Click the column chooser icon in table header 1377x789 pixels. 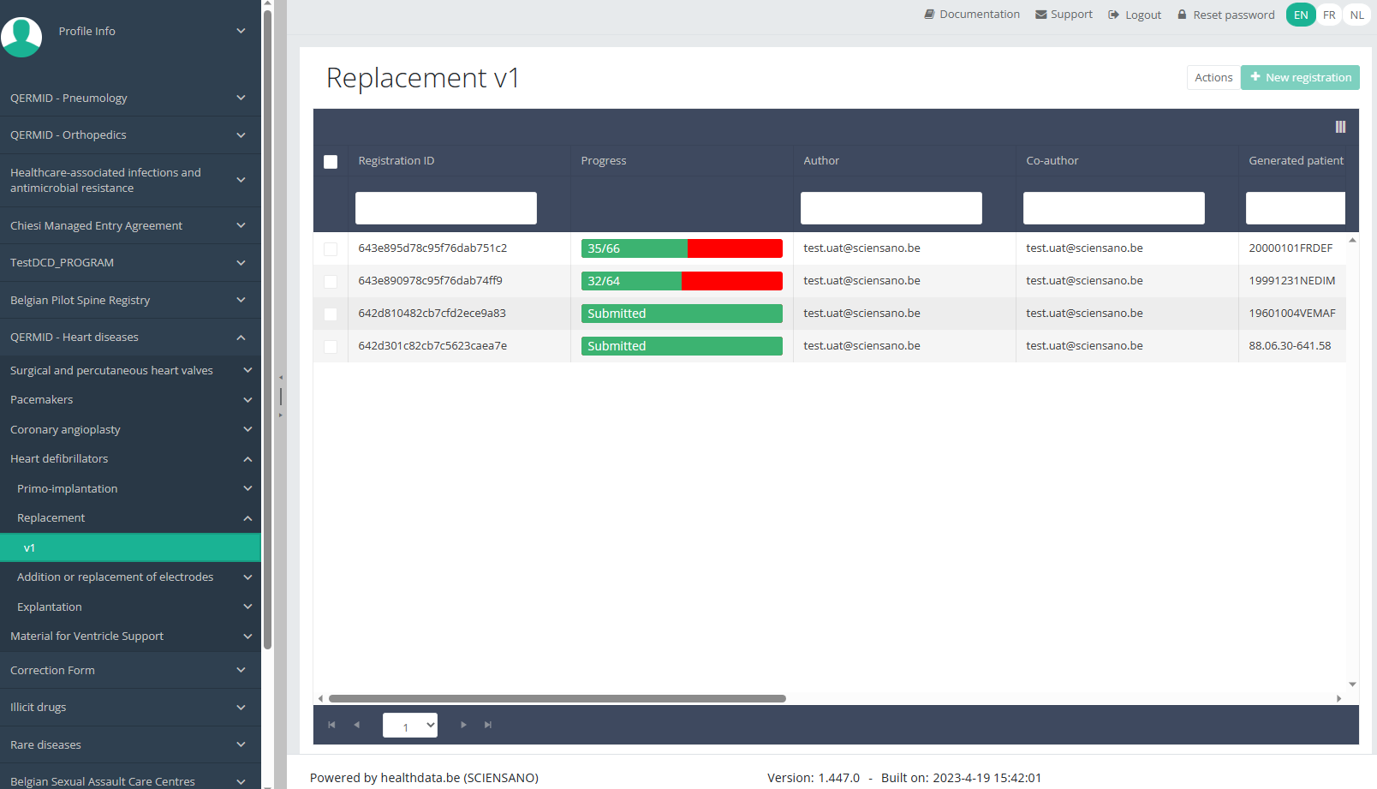tap(1340, 127)
